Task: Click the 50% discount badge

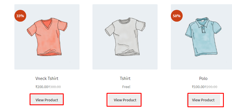Action: 177,16
